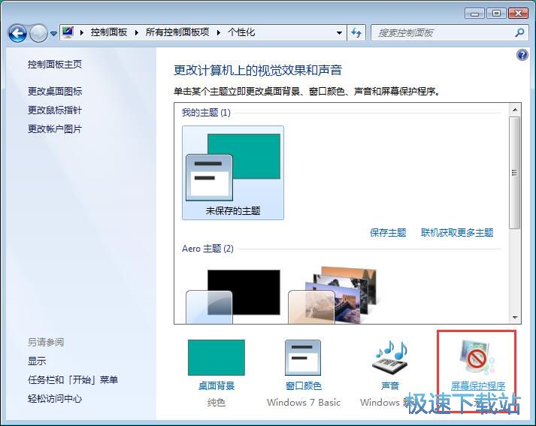Click the Aero 主题 (2) group header
536x426 pixels.
[x=207, y=249]
